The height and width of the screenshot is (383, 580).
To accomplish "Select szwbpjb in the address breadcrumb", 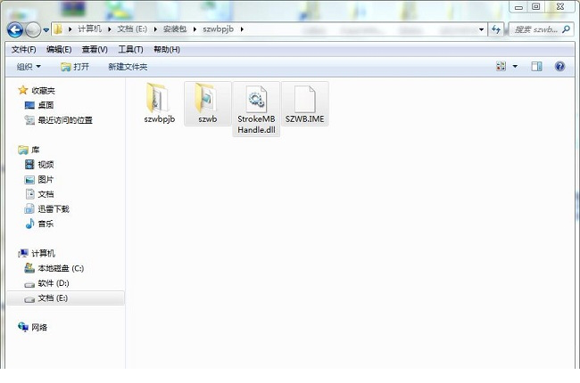I will pyautogui.click(x=218, y=29).
